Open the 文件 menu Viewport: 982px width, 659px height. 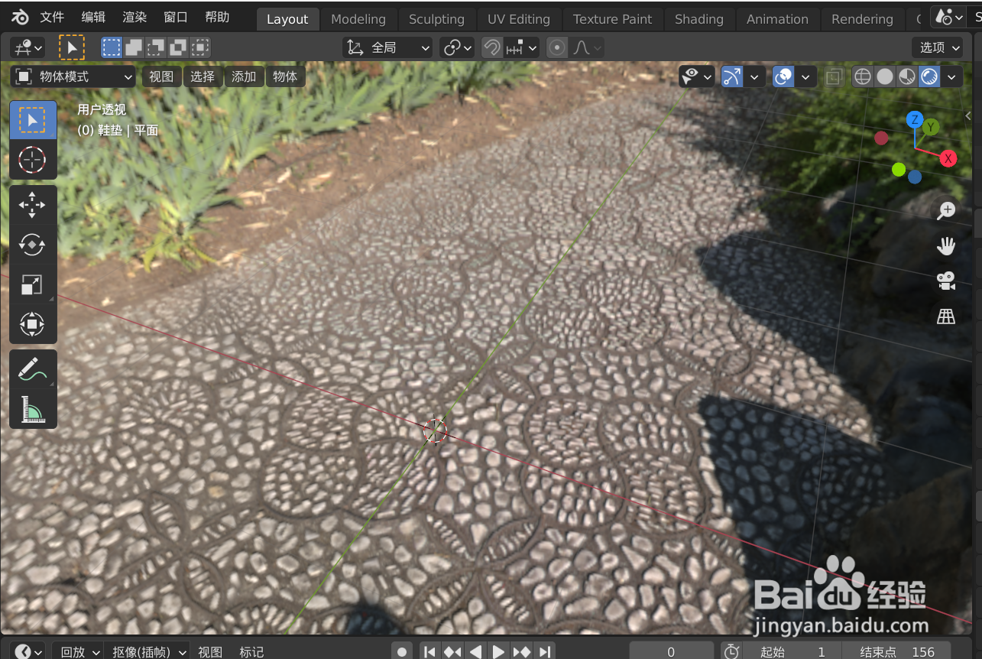52,17
